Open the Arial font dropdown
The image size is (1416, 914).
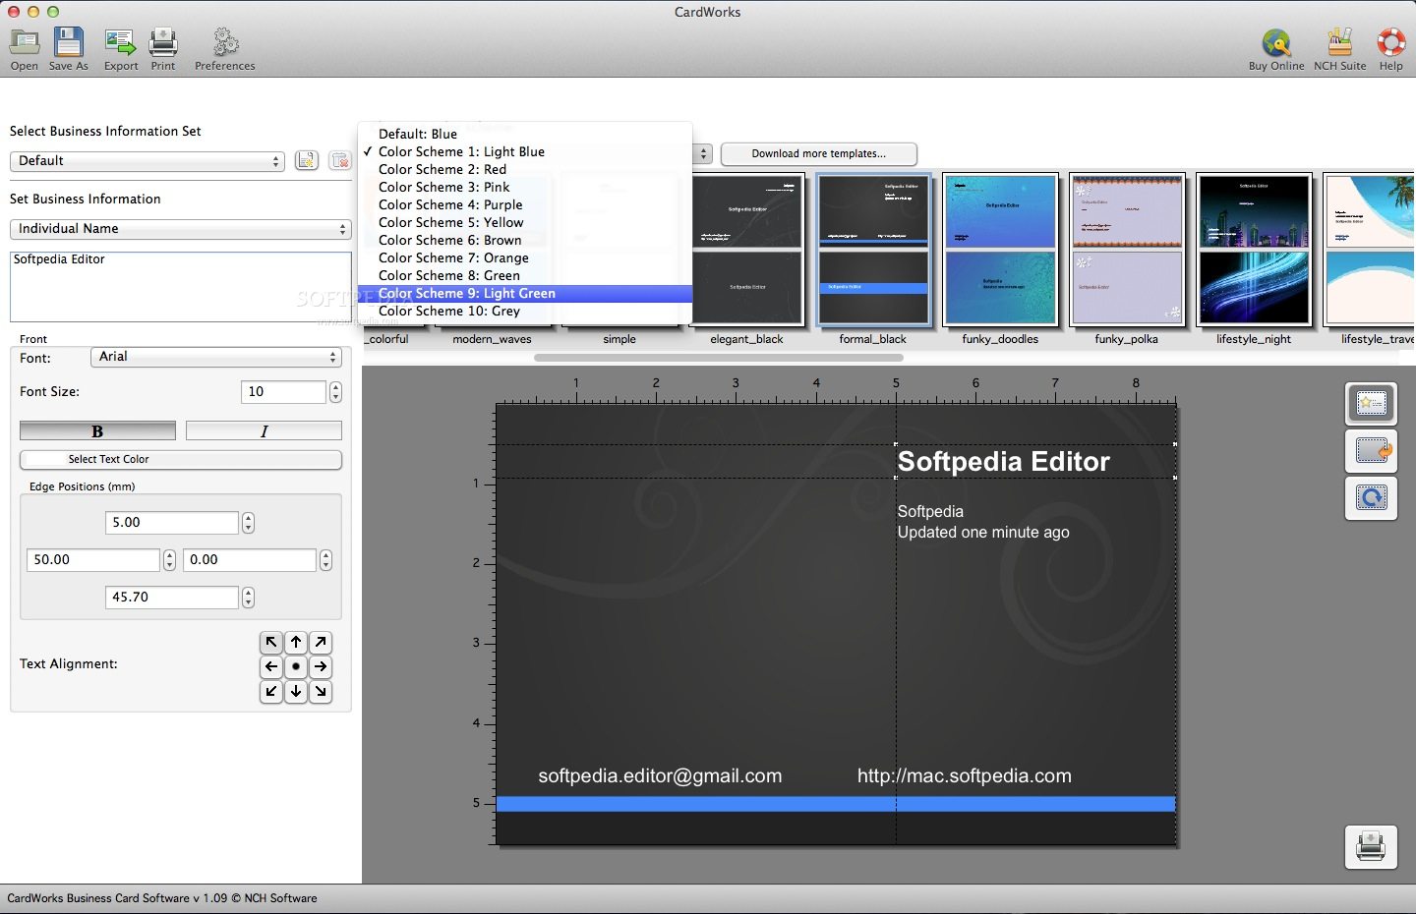215,357
